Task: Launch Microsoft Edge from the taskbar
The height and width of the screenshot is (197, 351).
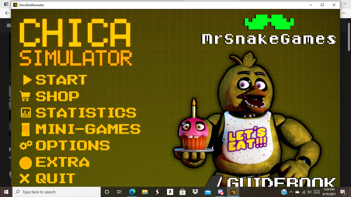Action: (132, 192)
